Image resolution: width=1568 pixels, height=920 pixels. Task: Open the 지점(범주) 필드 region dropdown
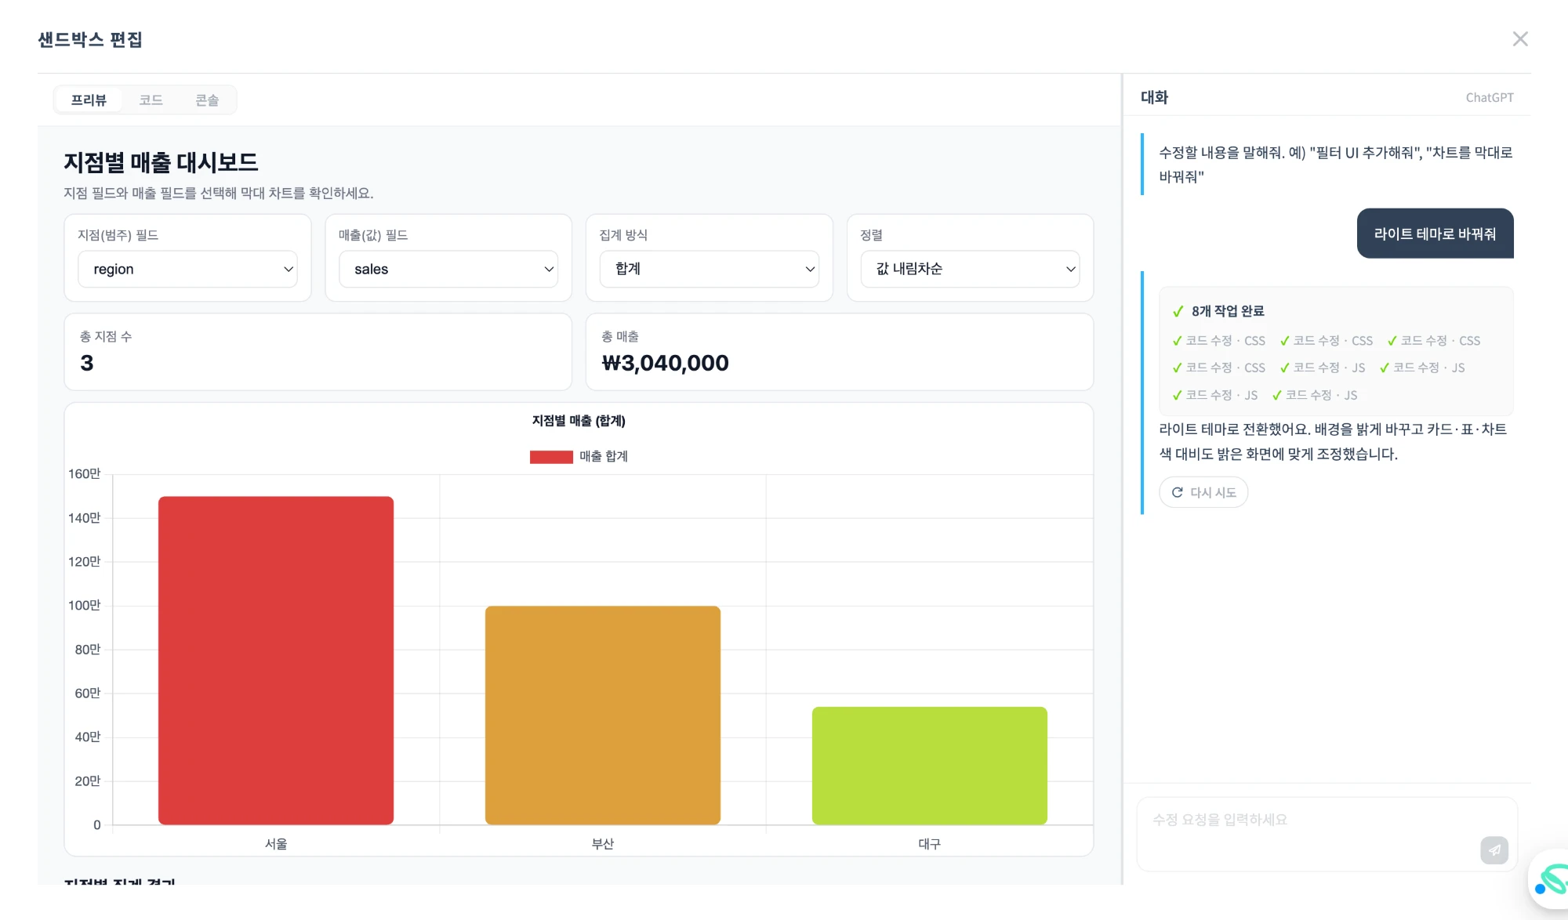click(187, 269)
